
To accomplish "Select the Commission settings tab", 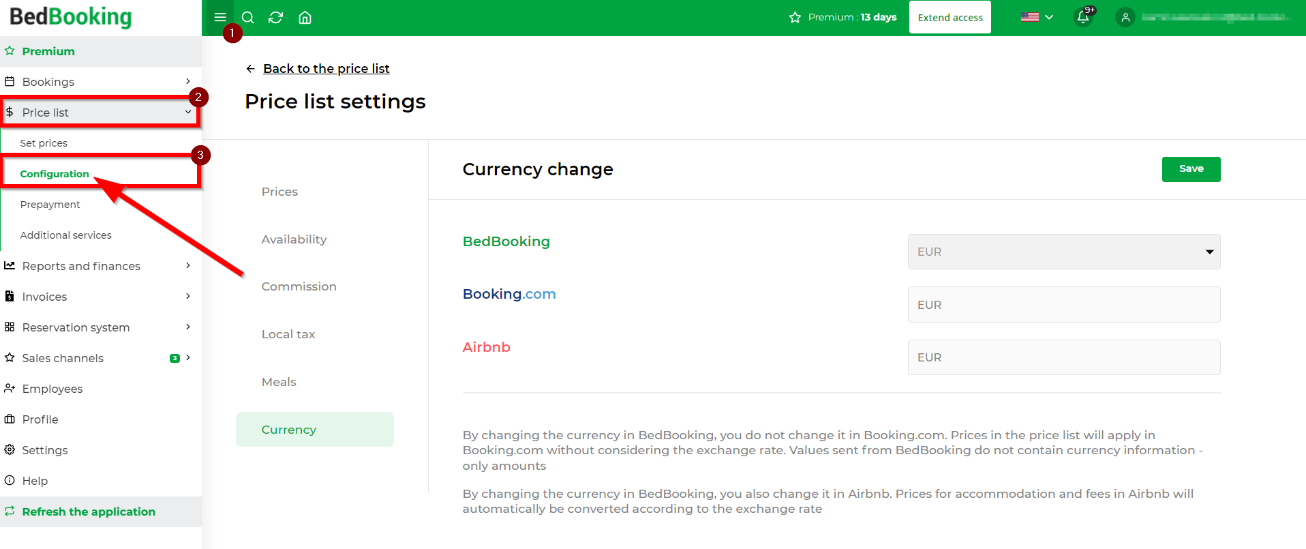I will [299, 286].
